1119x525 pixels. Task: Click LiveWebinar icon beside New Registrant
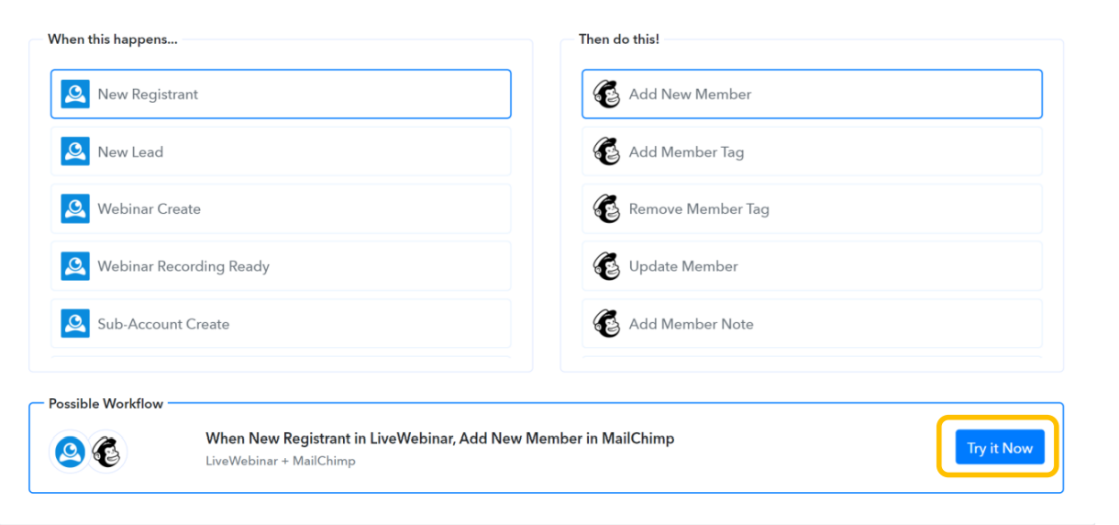(75, 95)
